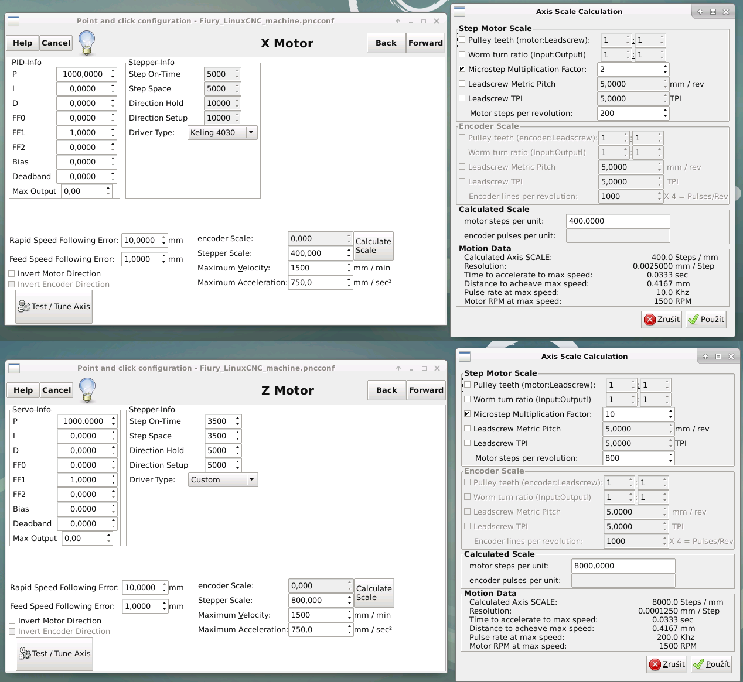Viewport: 743px width, 682px height.
Task: Uncheck Microstep Multiplication Factor in top dialog
Action: point(462,69)
